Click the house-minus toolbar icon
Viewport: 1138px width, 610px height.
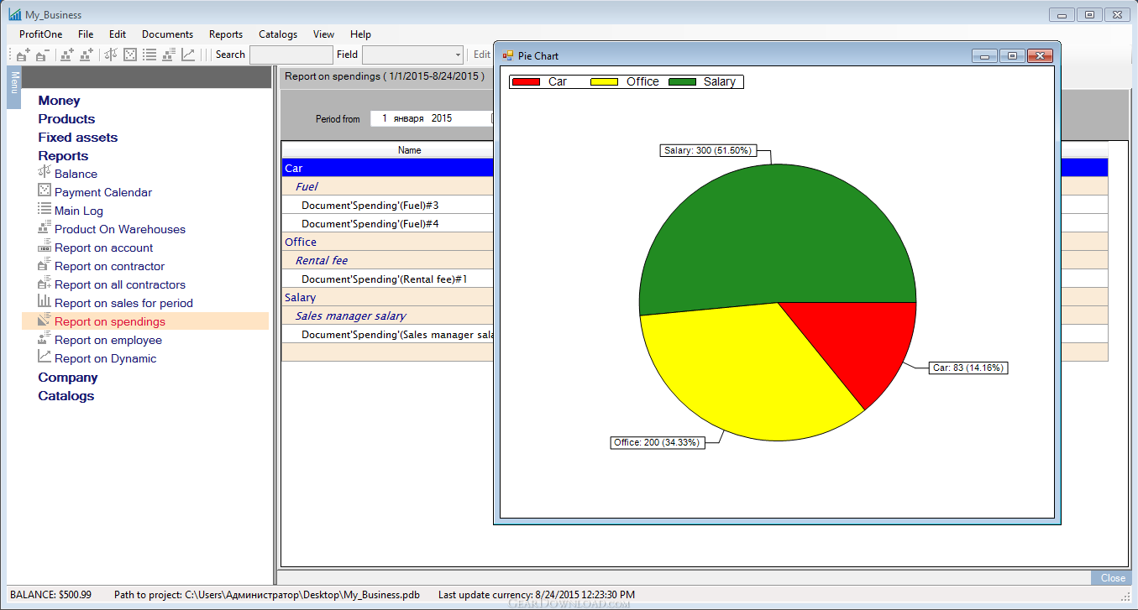pos(42,55)
